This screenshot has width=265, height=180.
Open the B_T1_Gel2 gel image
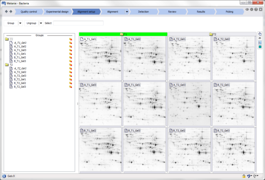point(100,150)
